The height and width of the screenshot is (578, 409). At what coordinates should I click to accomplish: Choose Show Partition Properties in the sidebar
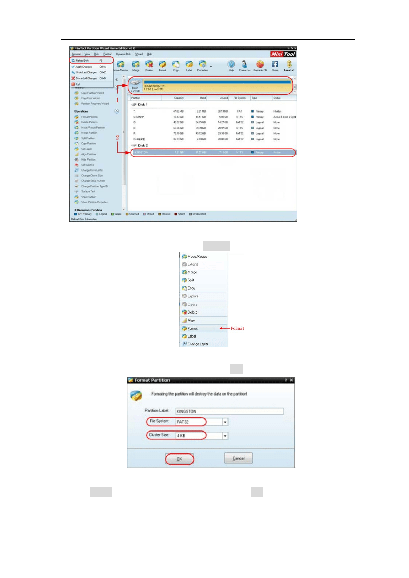91,202
